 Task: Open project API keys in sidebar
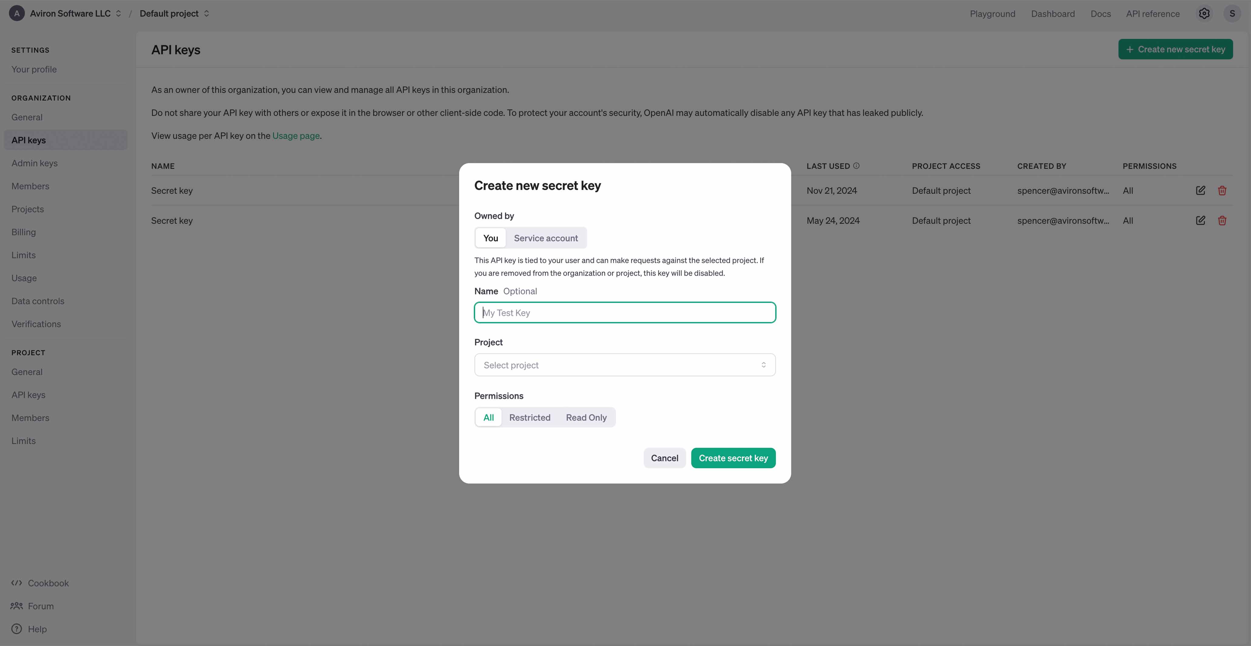click(x=28, y=395)
